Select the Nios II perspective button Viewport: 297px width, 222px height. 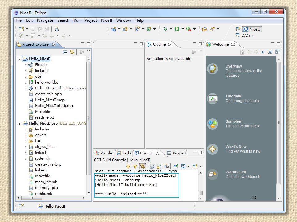coord(252,29)
